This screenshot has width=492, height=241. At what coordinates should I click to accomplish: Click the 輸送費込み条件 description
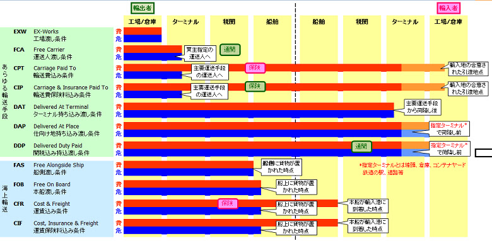[54, 76]
